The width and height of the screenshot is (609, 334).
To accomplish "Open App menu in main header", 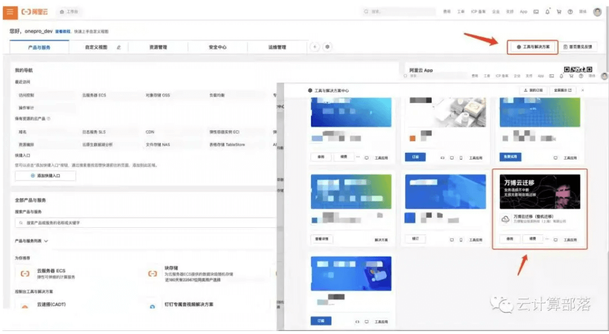I will coord(523,12).
